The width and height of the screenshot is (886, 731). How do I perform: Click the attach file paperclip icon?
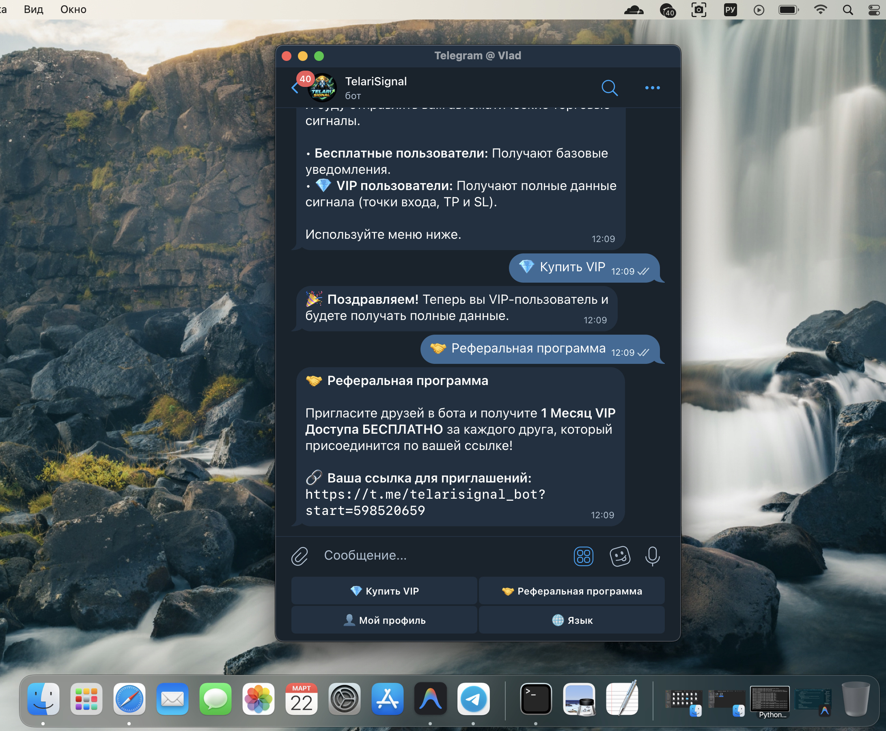(300, 556)
